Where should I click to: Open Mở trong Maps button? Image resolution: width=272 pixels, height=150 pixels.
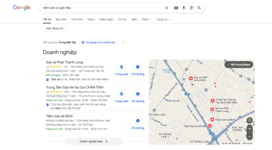pos(238,64)
